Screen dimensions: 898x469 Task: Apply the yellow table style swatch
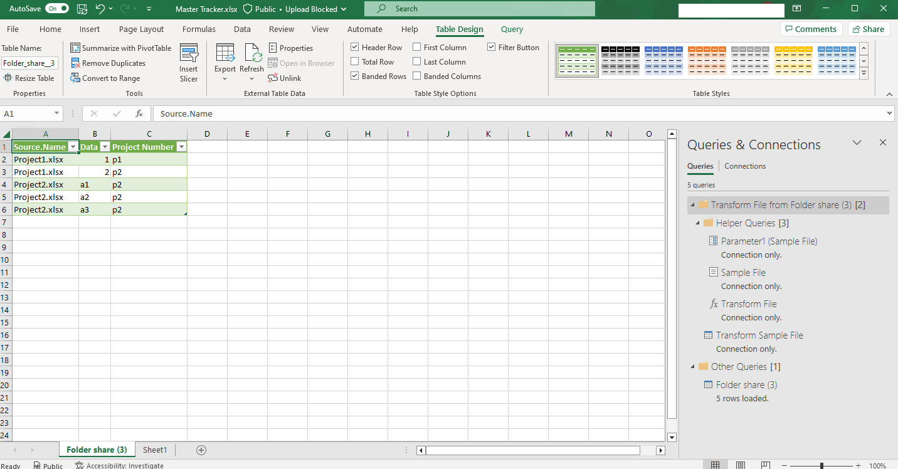click(x=793, y=61)
